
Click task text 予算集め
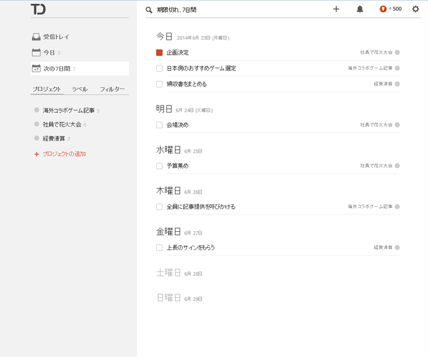(x=177, y=166)
